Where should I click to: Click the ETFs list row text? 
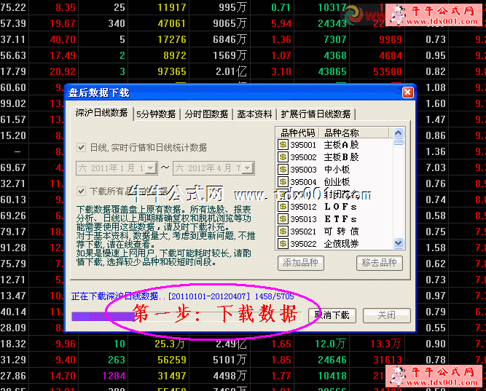pos(340,219)
